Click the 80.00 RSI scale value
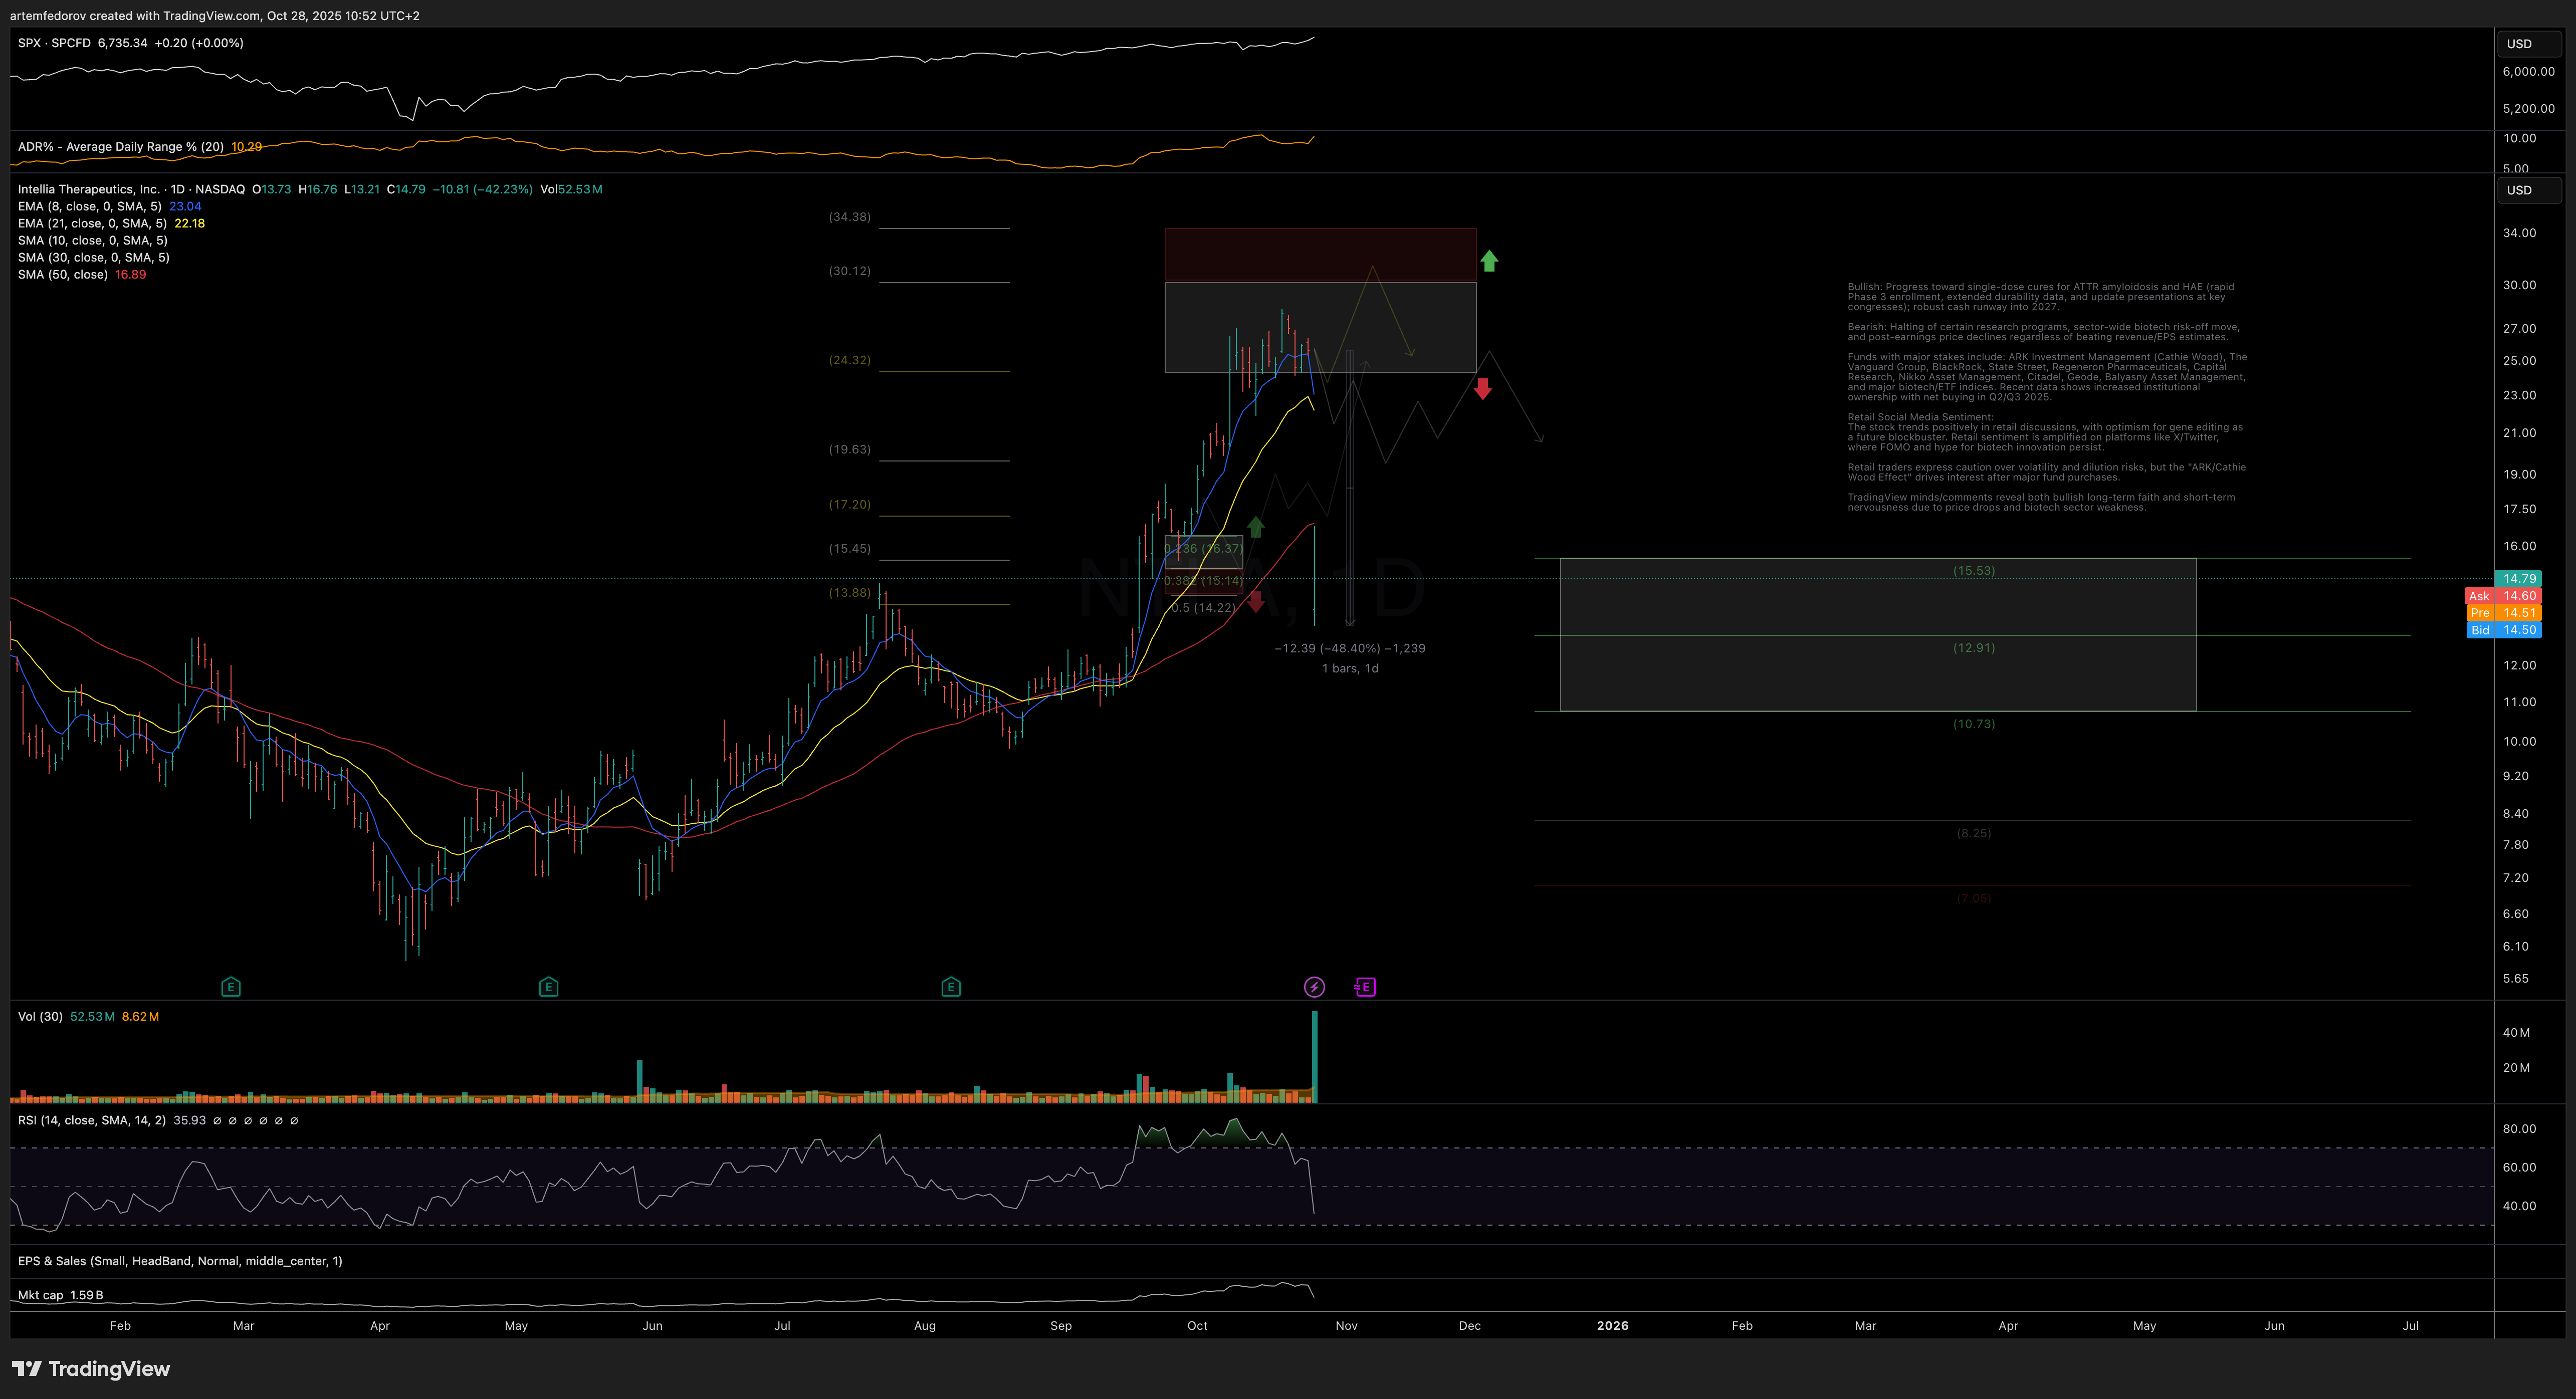Screen dimensions: 2576x1399 2519,1128
